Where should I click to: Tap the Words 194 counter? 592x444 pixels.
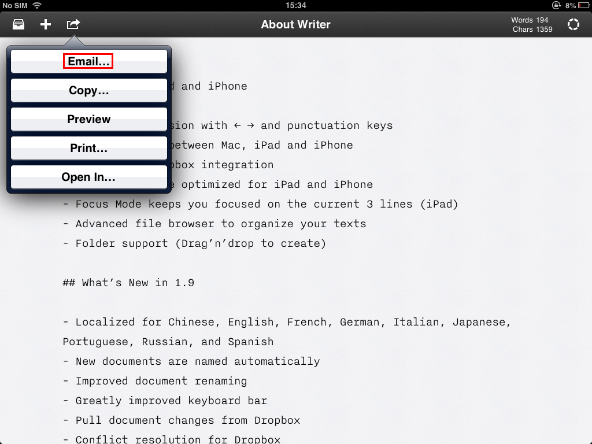[x=530, y=20]
